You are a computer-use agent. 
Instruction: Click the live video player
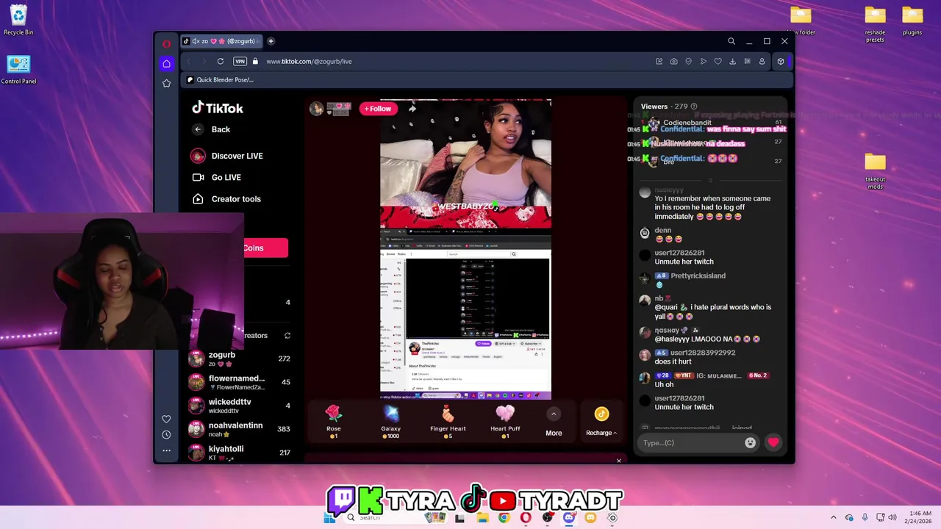(465, 249)
